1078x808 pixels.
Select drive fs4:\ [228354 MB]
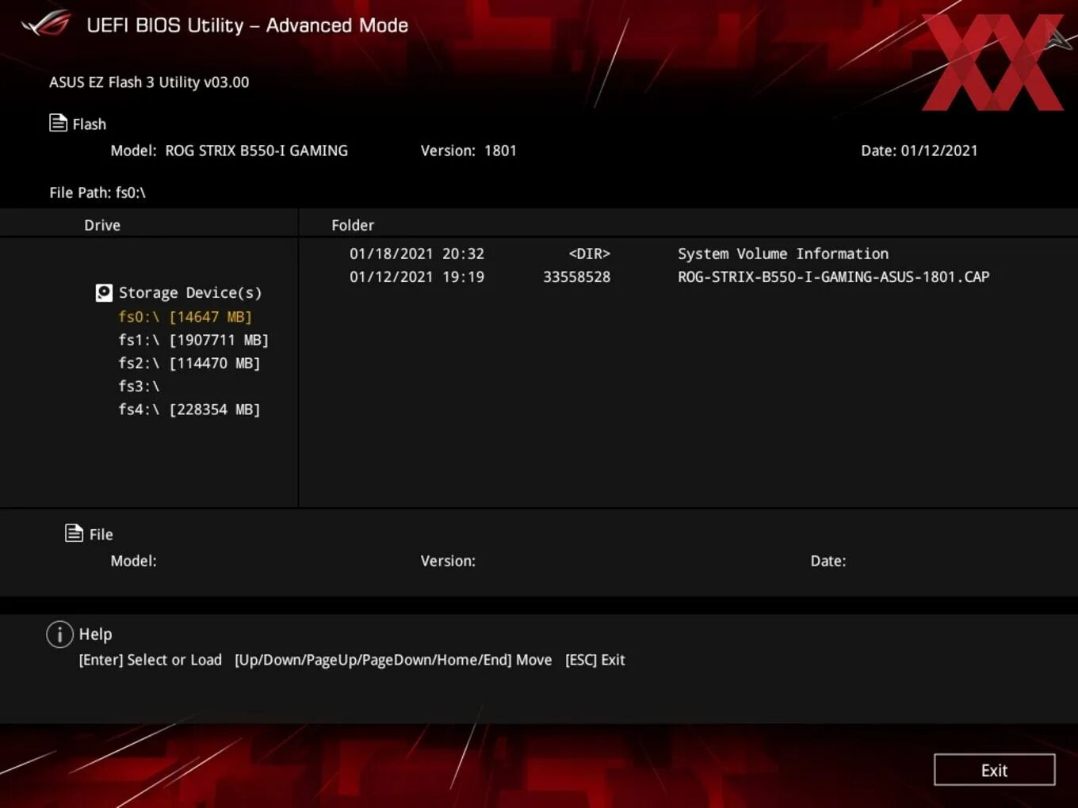click(189, 410)
